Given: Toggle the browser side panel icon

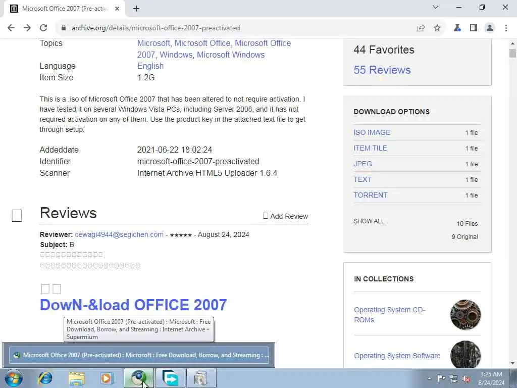Looking at the screenshot, I should (x=474, y=28).
